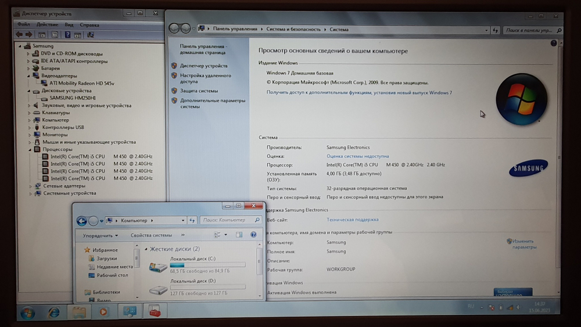Viewport: 581px width, 327px height.
Task: Click Forward arrow in Device Manager toolbar
Action: [28, 35]
